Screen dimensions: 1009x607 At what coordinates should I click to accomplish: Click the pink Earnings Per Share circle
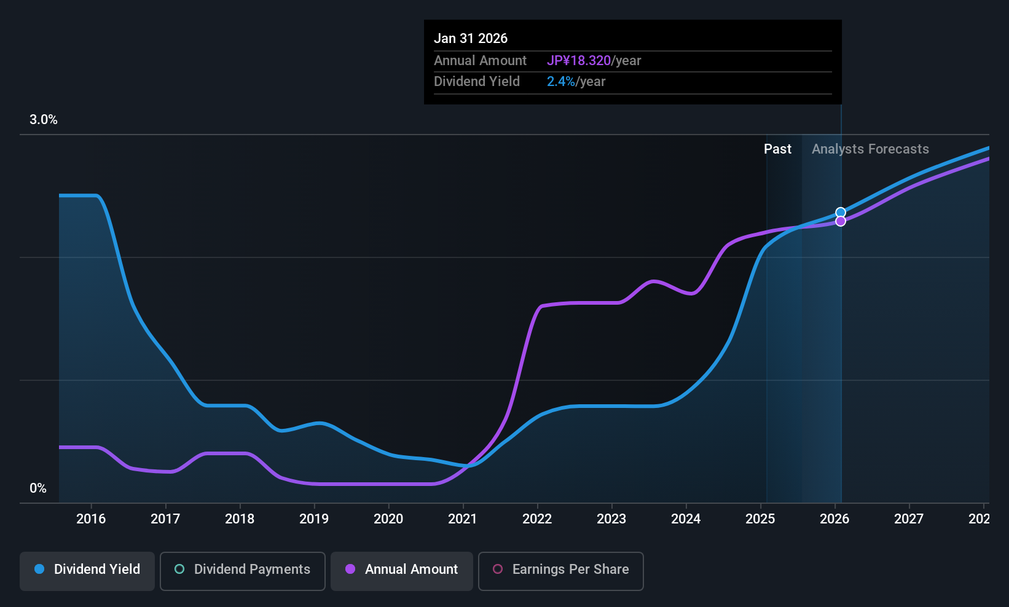(498, 569)
